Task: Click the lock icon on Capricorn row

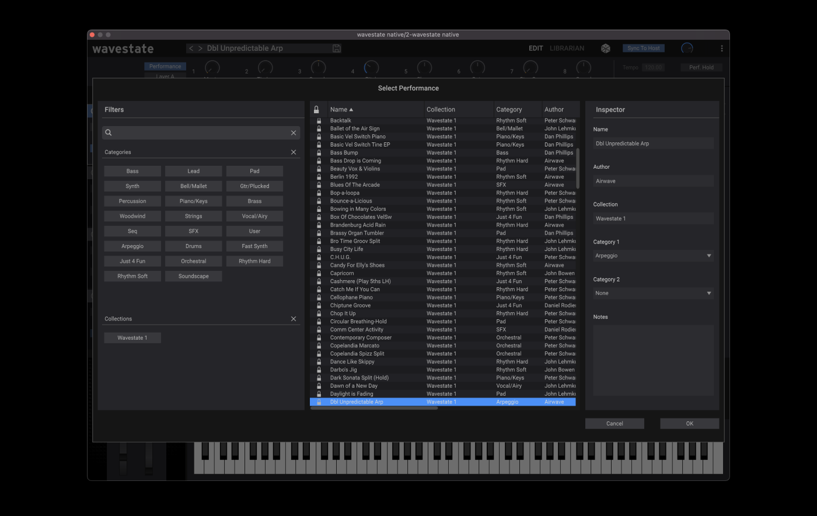Action: point(319,273)
